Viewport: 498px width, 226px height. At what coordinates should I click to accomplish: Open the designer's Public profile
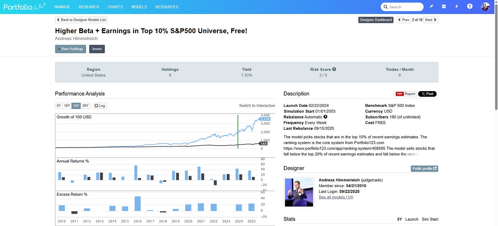(x=424, y=168)
